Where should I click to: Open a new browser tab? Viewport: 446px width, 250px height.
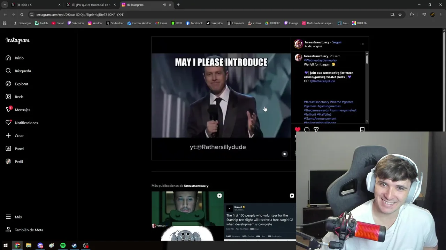178,5
